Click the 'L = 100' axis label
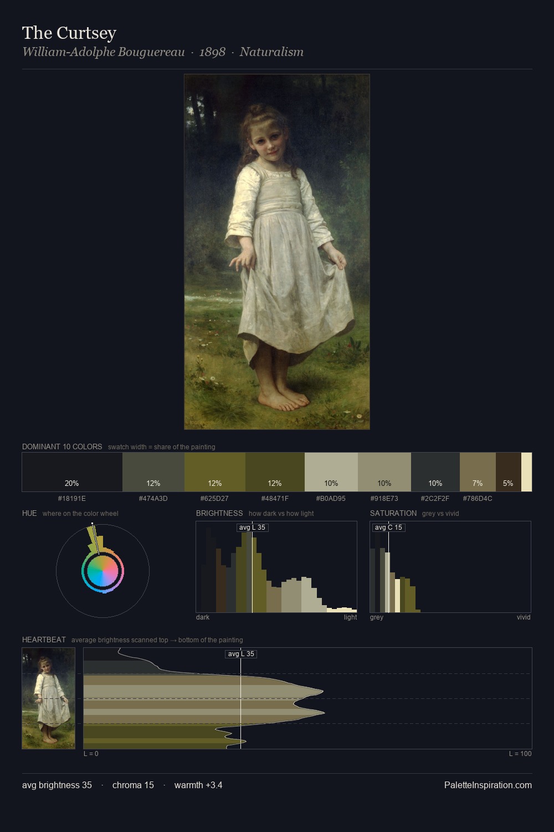Viewport: 554px width, 832px height. [x=520, y=754]
